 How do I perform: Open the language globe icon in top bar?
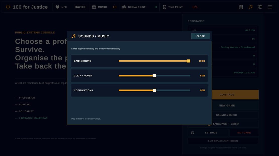coord(260,7)
